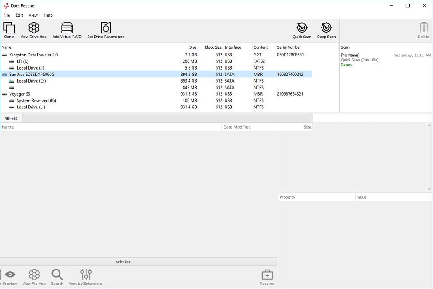Start a Deep Scan
Image resolution: width=433 pixels, height=289 pixels.
(x=326, y=30)
